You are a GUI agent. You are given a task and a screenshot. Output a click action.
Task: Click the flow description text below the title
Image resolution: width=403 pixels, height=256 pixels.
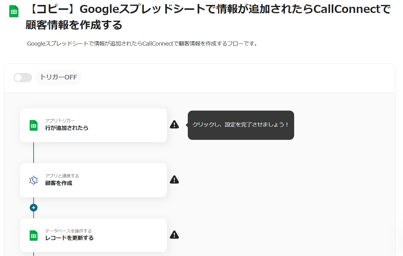[x=142, y=44]
